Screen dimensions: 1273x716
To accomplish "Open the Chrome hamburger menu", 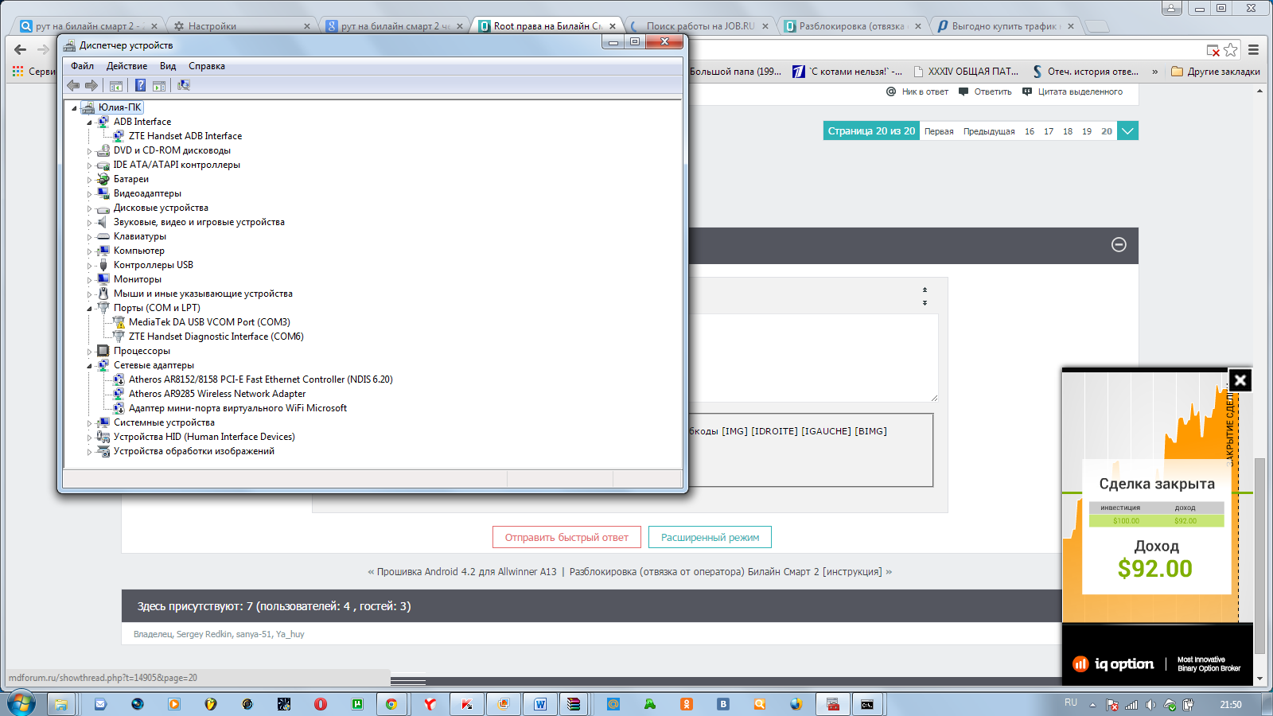I will (1253, 50).
